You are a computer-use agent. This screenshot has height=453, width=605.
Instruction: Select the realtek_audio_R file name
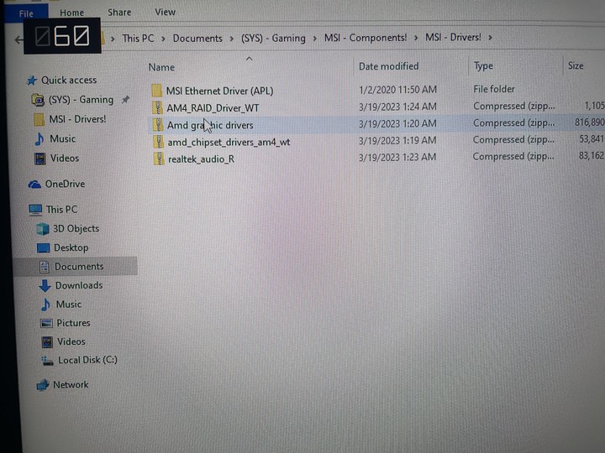(x=201, y=159)
